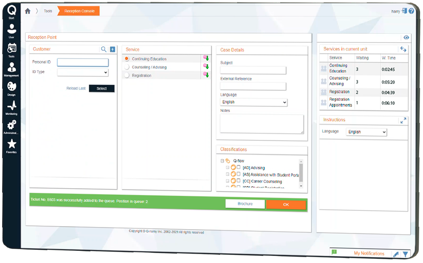This screenshot has height=263, width=423.
Task: Check the [AD] Advising classification checkbox
Action: 239,168
